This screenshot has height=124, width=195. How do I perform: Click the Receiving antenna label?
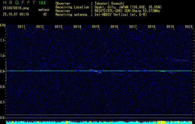tap(71, 15)
